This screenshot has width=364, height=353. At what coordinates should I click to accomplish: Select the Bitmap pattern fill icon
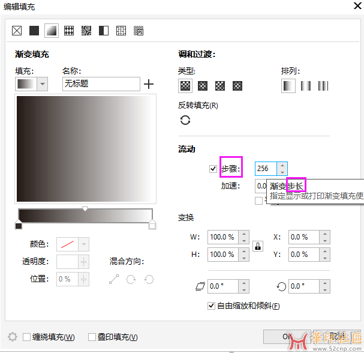[86, 31]
